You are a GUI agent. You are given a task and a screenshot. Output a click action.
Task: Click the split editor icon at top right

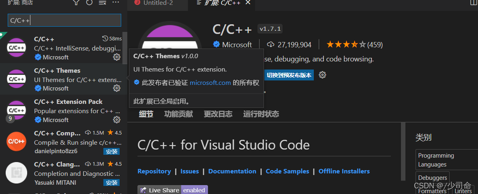pos(474,2)
